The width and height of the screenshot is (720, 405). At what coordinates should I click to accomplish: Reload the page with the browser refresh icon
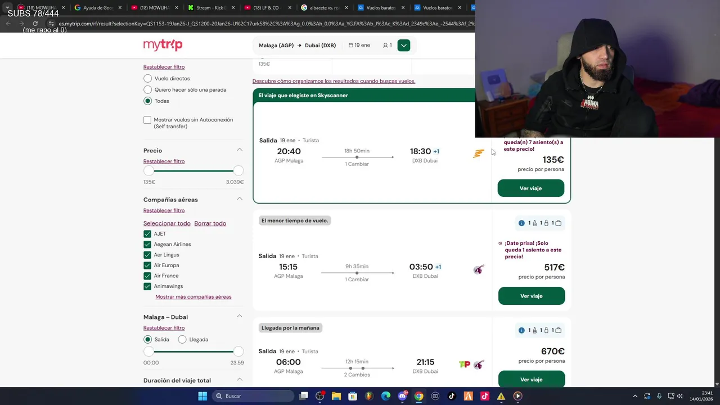tap(35, 24)
